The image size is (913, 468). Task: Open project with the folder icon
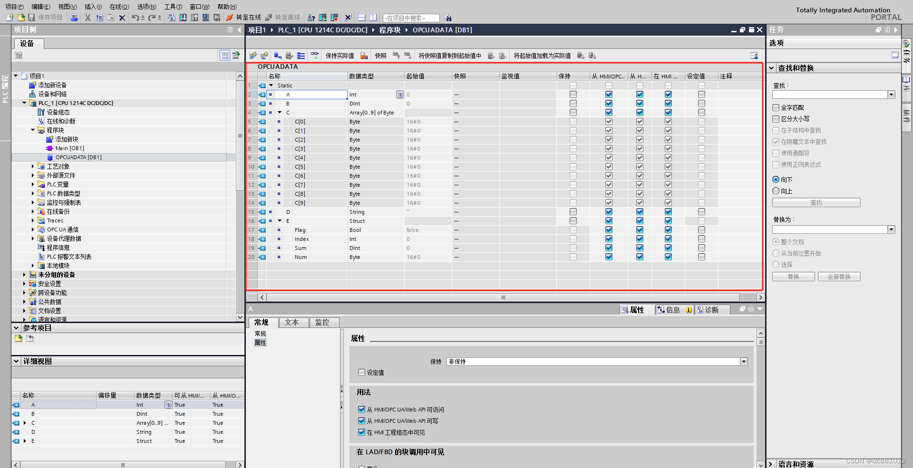21,18
